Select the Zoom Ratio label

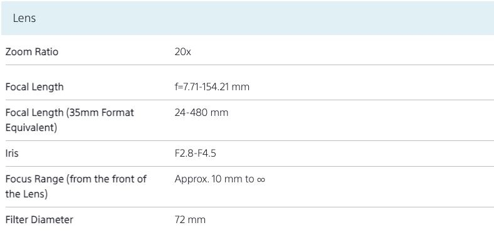32,51
